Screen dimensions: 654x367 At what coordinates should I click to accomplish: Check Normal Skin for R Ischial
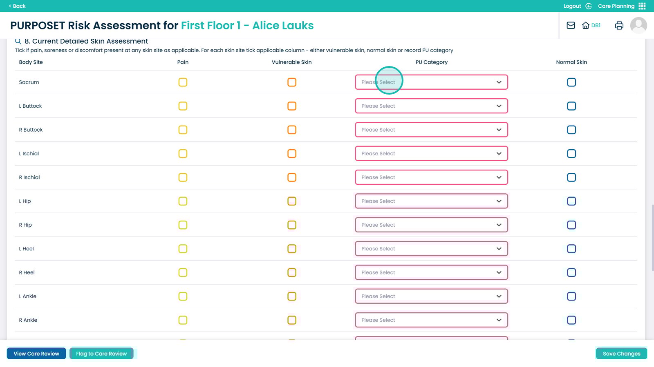pyautogui.click(x=571, y=177)
